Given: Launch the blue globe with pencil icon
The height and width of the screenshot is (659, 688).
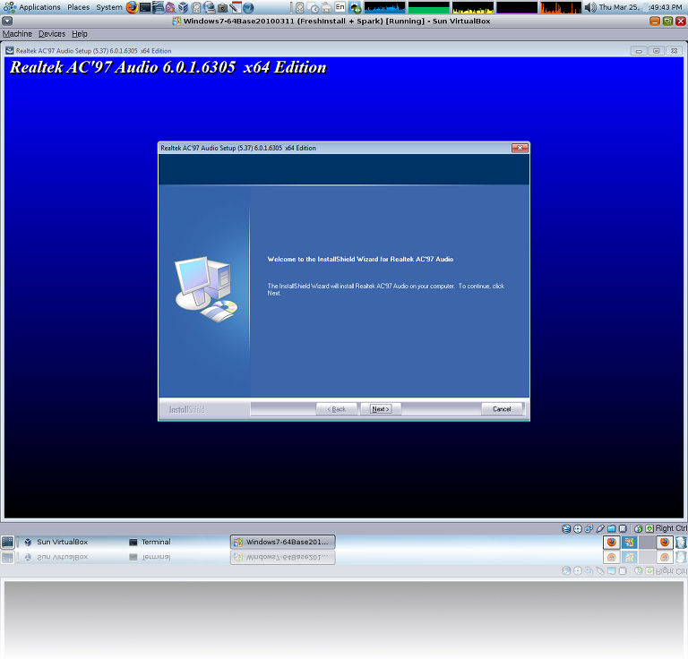Looking at the screenshot, I should 248,7.
